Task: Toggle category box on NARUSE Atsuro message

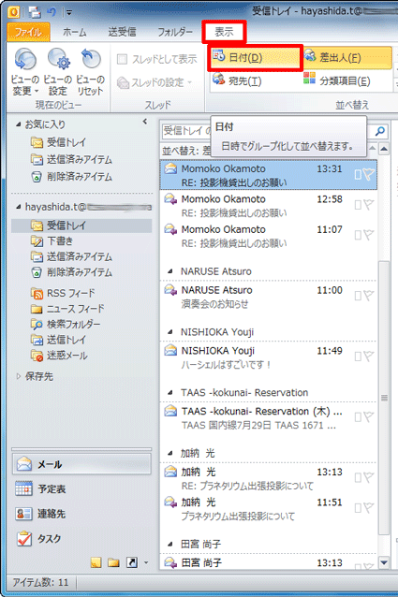Action: pos(358,296)
